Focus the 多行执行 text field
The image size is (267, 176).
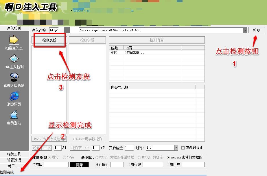pyautogui.click(x=117, y=164)
